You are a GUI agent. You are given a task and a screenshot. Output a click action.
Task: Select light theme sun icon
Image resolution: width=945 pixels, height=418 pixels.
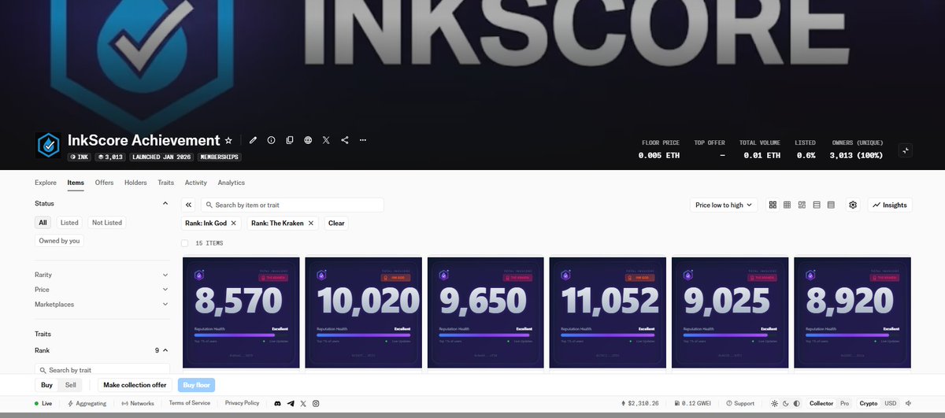coord(775,403)
